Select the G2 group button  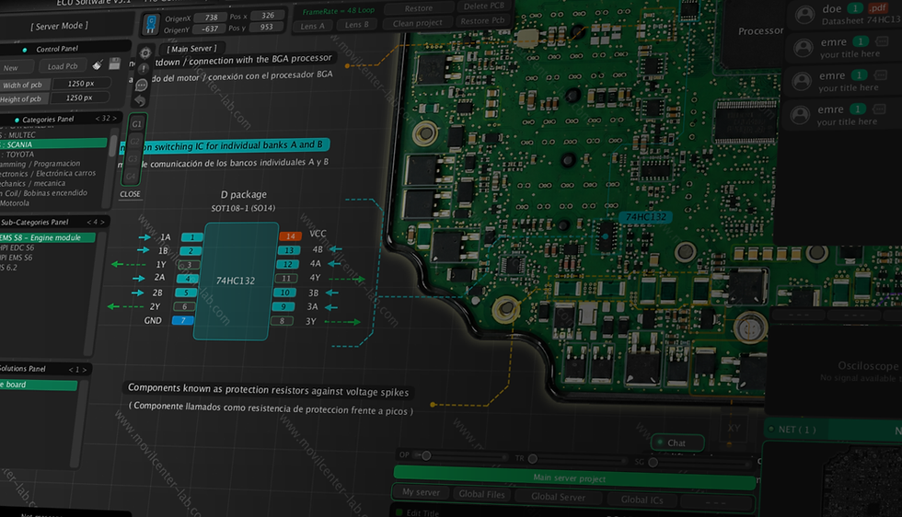135,142
